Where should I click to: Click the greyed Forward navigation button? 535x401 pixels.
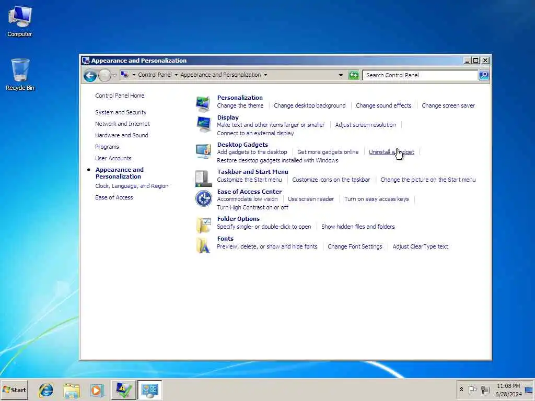(x=104, y=75)
